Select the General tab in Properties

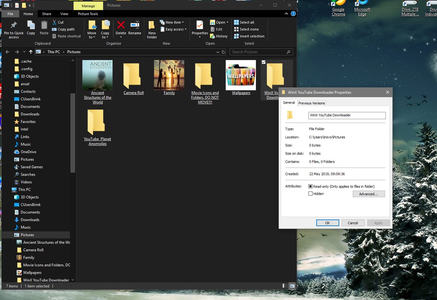coord(289,103)
